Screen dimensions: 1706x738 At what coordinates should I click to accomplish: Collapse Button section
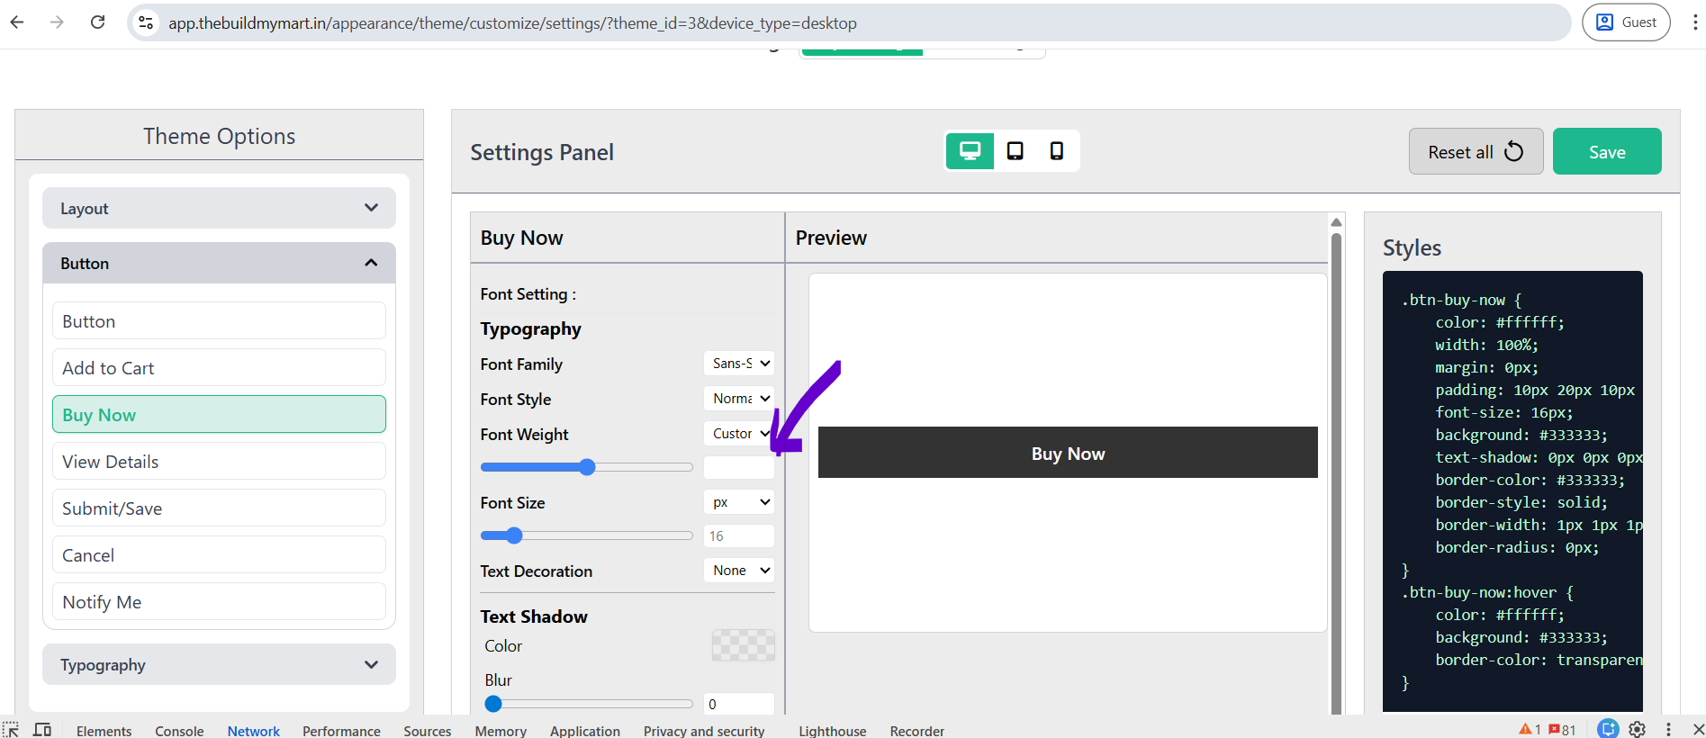[x=219, y=263]
